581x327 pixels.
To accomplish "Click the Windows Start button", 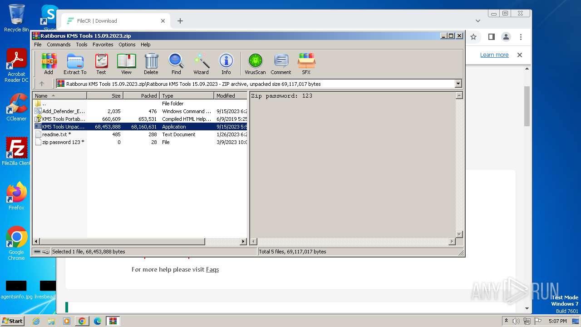I will point(12,321).
